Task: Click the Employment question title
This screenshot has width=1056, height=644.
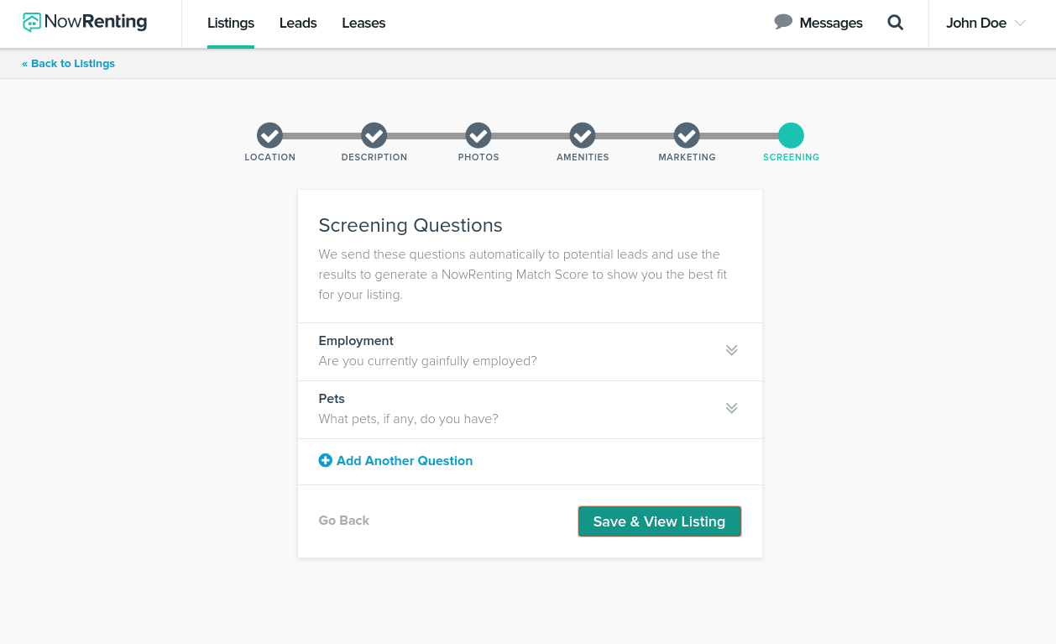Action: click(x=356, y=341)
